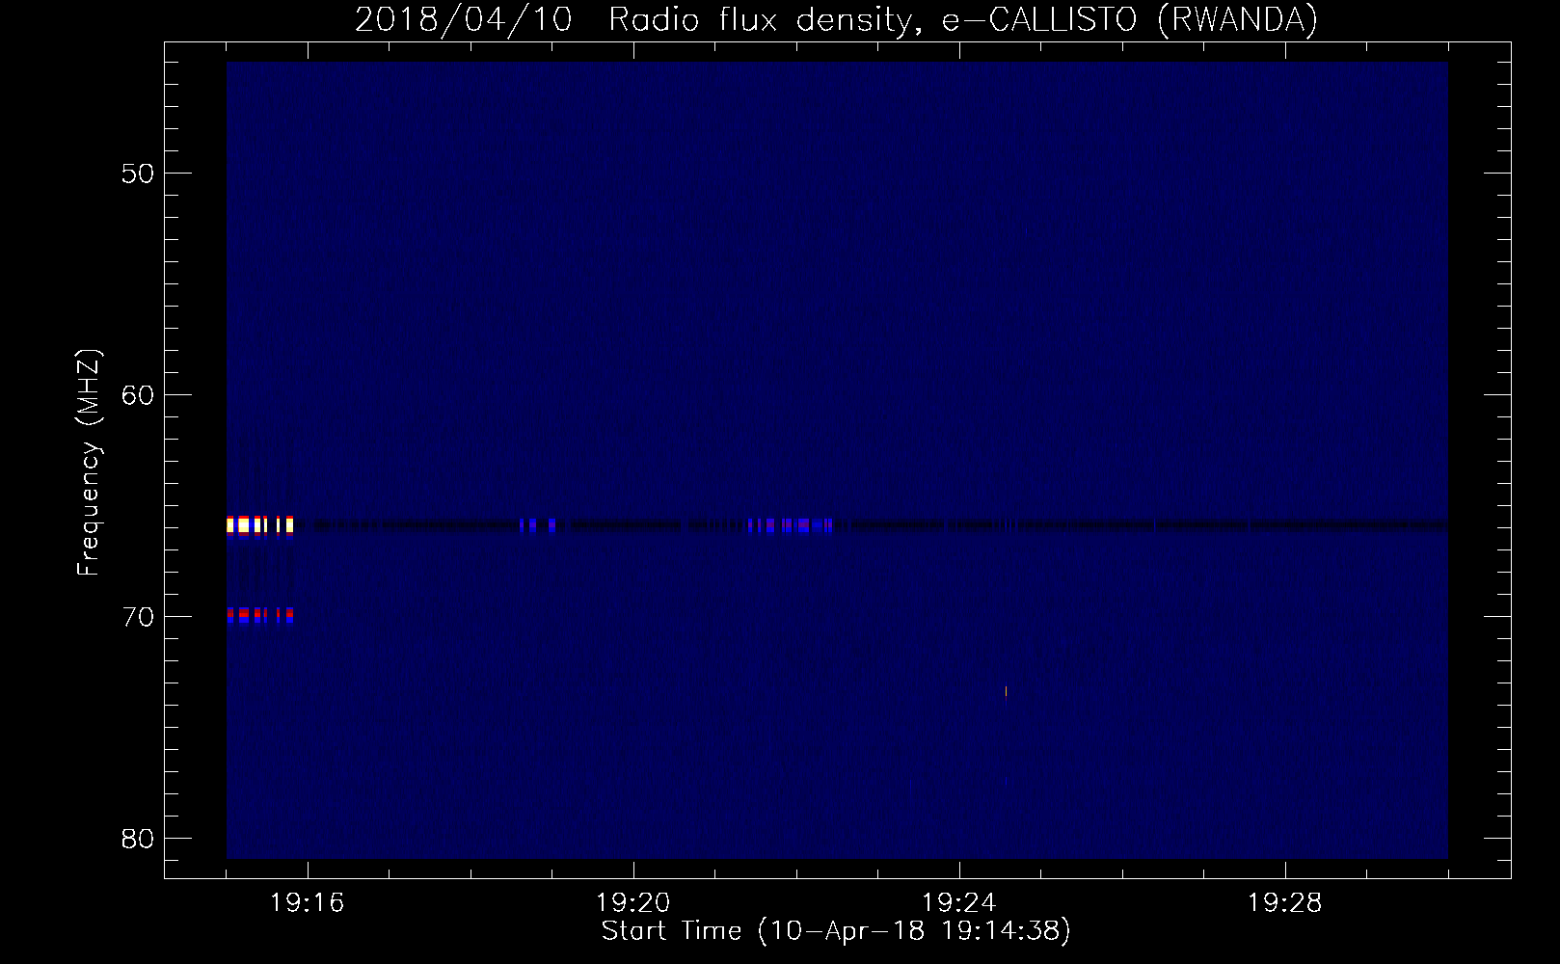Click the small blue patches near 19:19
The height and width of the screenshot is (964, 1560).
(x=538, y=525)
